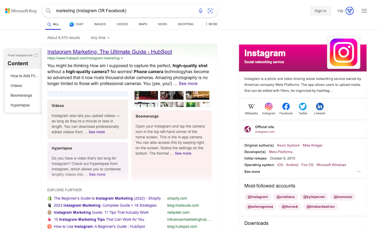
Task: Click the search magnifier icon in search box
Action: (x=49, y=10)
